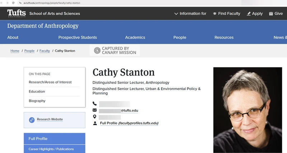
Task: Click Give in top bar
Action: click(x=279, y=14)
